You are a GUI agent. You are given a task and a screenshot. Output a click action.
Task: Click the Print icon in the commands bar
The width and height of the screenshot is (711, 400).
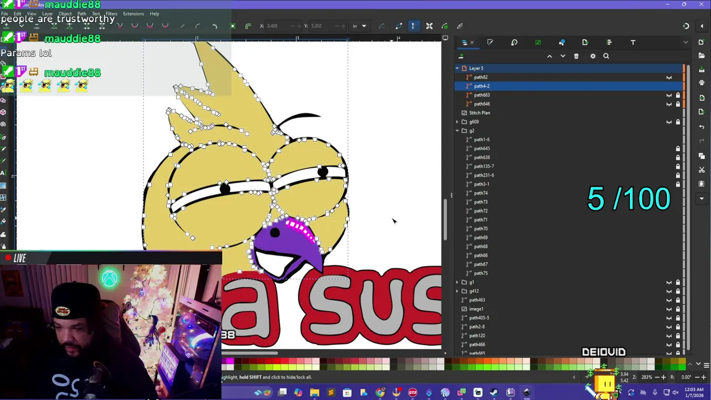(702, 83)
